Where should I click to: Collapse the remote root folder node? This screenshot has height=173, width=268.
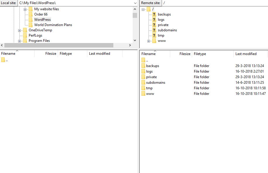tap(143, 9)
